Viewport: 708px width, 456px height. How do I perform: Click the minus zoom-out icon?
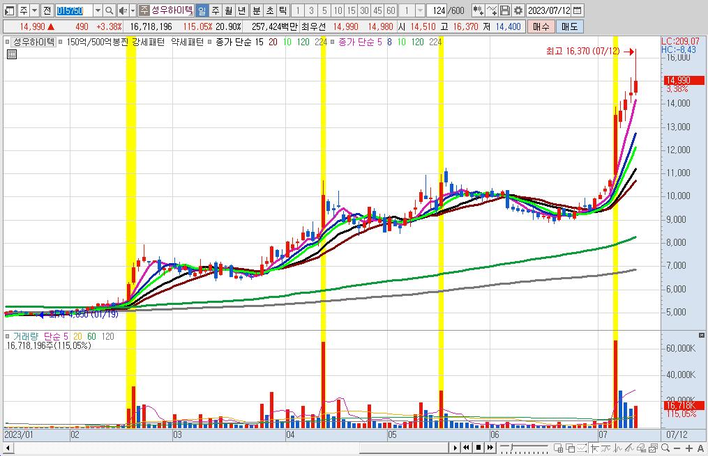677,448
